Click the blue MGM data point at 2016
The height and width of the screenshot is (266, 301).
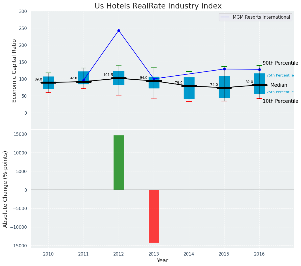(x=259, y=69)
